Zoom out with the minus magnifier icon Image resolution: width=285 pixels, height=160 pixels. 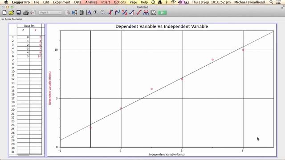pos(103,12)
